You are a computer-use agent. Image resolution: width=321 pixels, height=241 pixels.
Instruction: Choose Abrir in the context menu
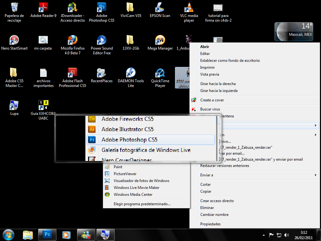point(255,47)
